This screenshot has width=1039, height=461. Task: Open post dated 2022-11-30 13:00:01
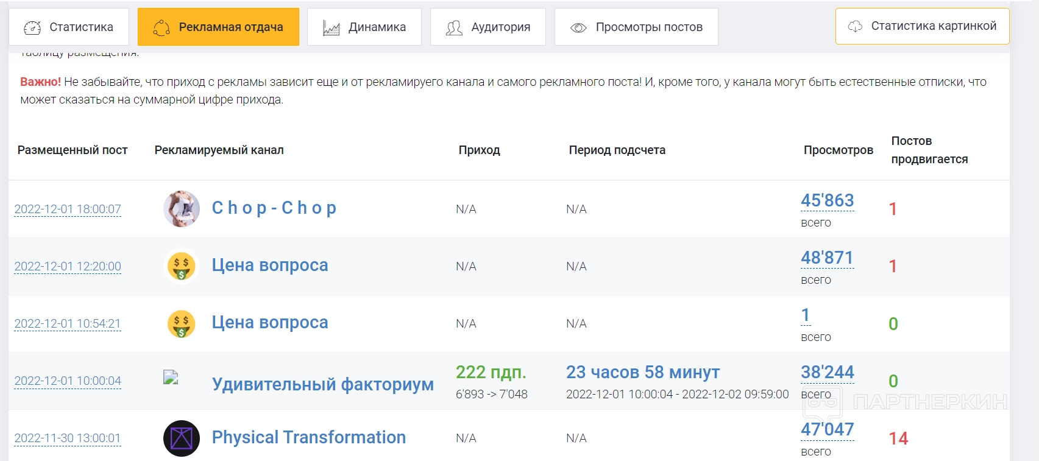click(68, 438)
